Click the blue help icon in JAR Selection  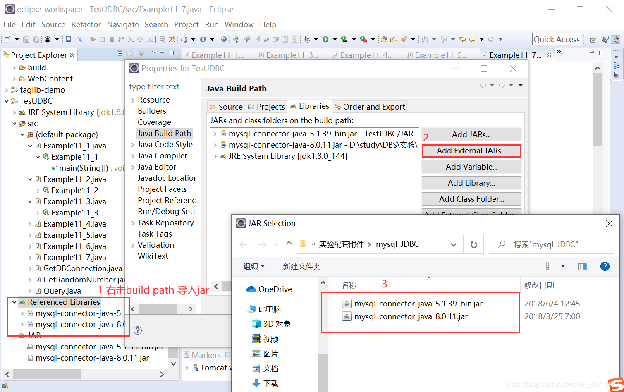605,266
